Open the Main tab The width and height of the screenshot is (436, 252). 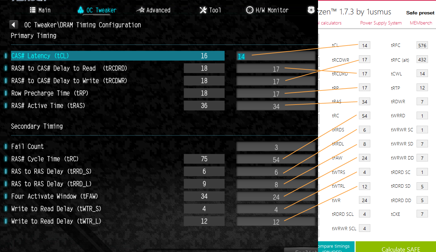(x=41, y=10)
